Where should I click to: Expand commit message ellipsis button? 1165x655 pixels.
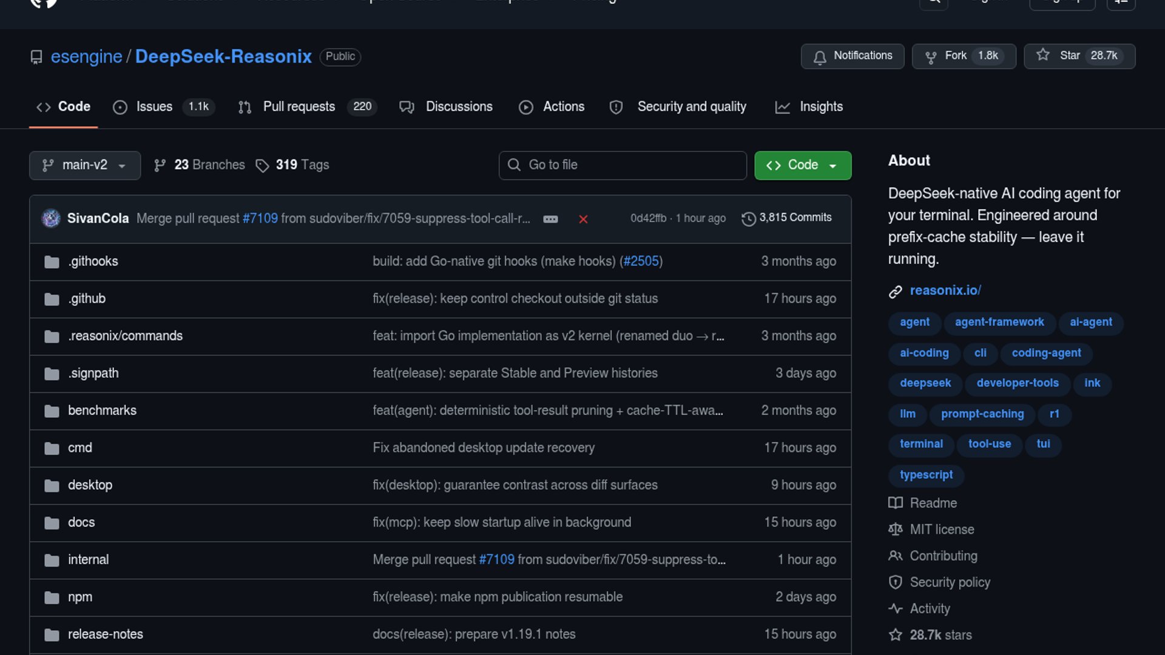[550, 219]
